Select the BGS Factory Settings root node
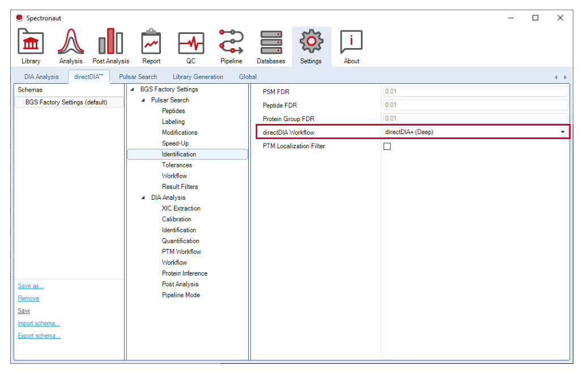 coord(169,89)
